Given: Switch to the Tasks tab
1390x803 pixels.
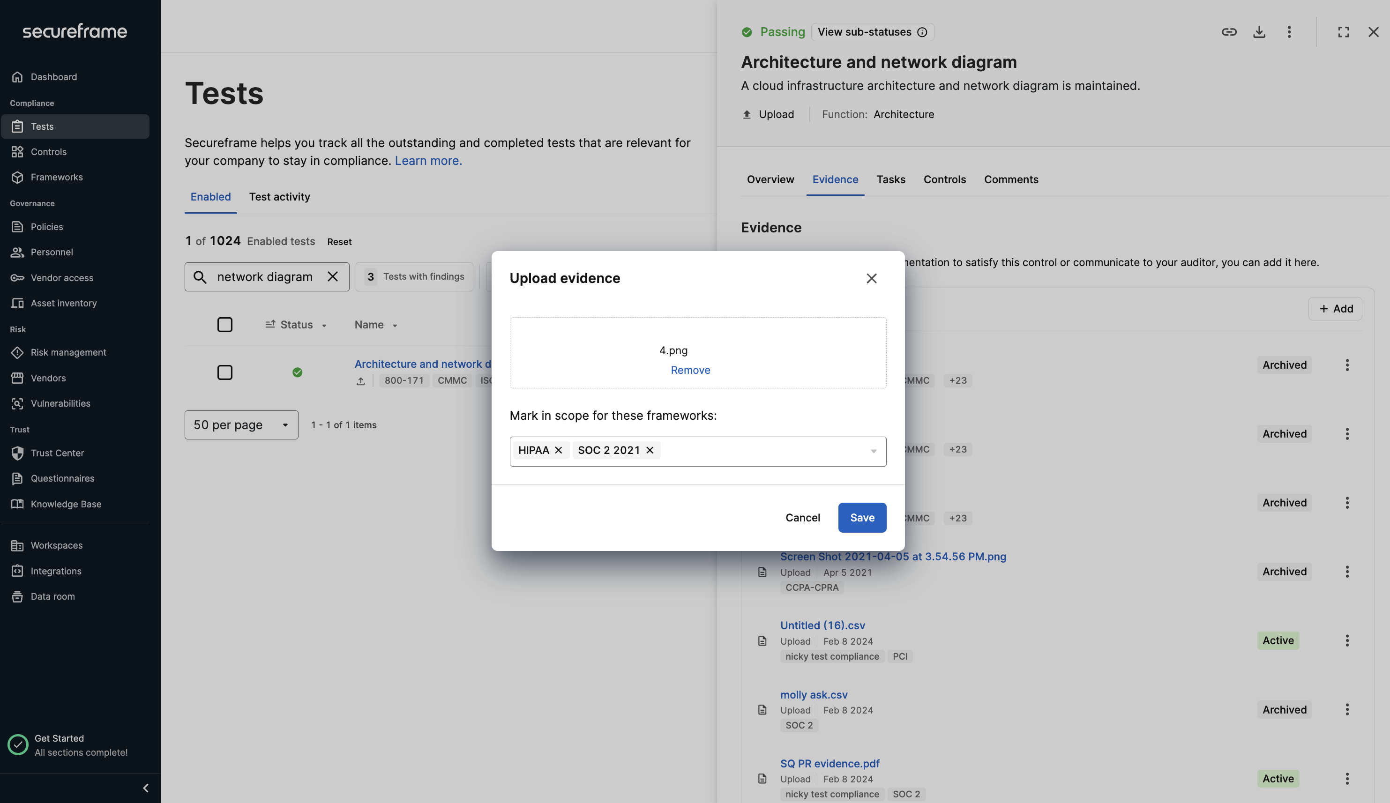Looking at the screenshot, I should (x=891, y=179).
